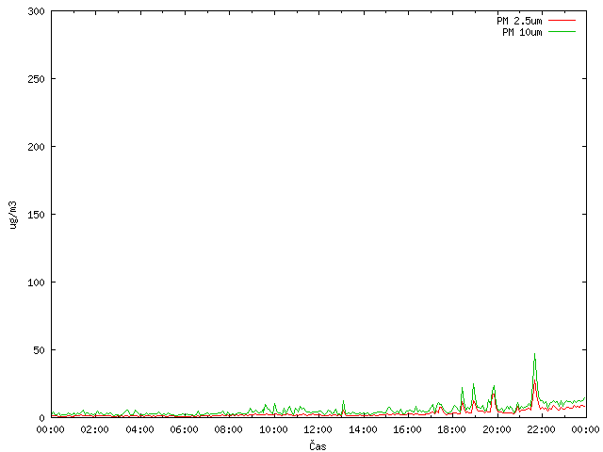
Task: Click the green spike just after 13:00
Action: point(343,401)
